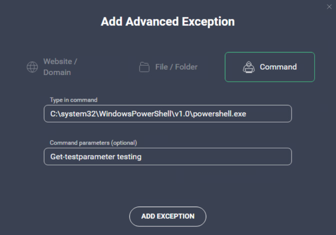Click "system32" in the command path

coord(78,114)
